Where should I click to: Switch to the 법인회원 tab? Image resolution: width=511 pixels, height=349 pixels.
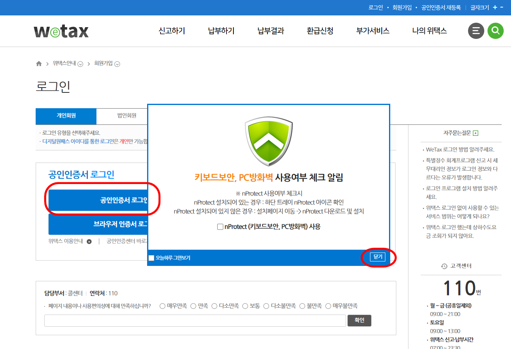(x=122, y=116)
